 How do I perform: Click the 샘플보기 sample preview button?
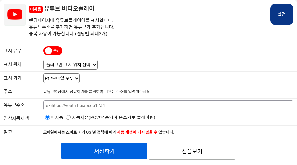click(x=192, y=151)
